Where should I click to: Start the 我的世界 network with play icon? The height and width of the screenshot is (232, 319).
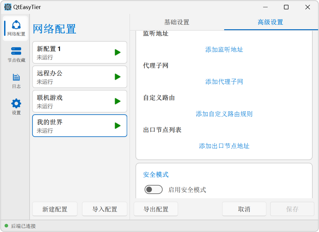[118, 126]
